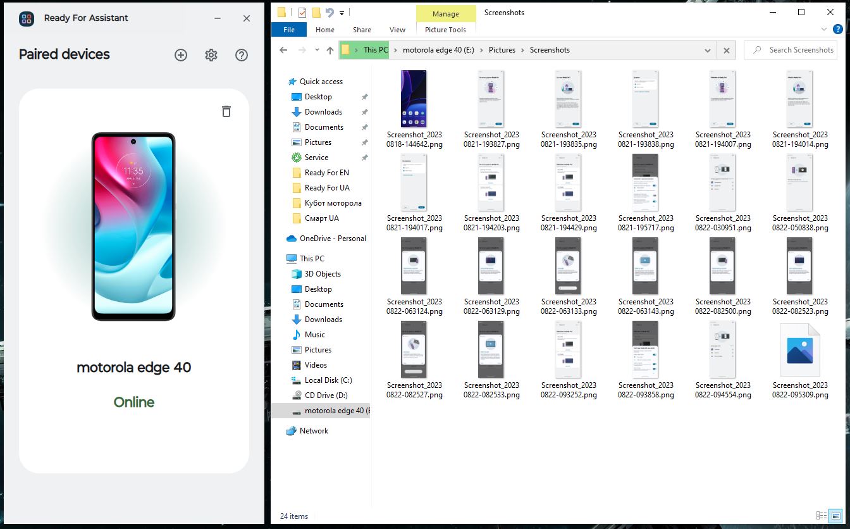Select Screenshot_20230822-095309.png generic image icon

pyautogui.click(x=800, y=350)
